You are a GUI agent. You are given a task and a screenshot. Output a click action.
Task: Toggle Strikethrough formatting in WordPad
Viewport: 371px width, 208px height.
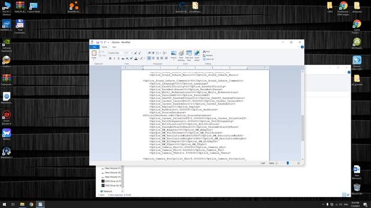[123, 58]
